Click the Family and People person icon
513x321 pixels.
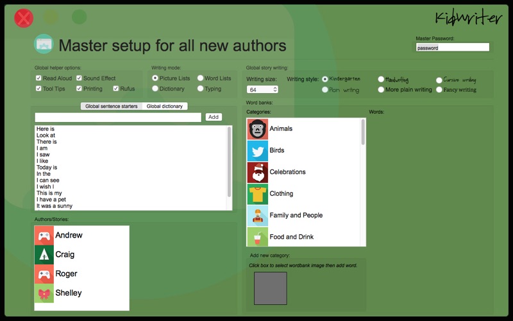tap(258, 216)
